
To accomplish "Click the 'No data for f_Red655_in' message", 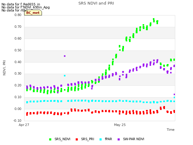I will (x=21, y=4).
